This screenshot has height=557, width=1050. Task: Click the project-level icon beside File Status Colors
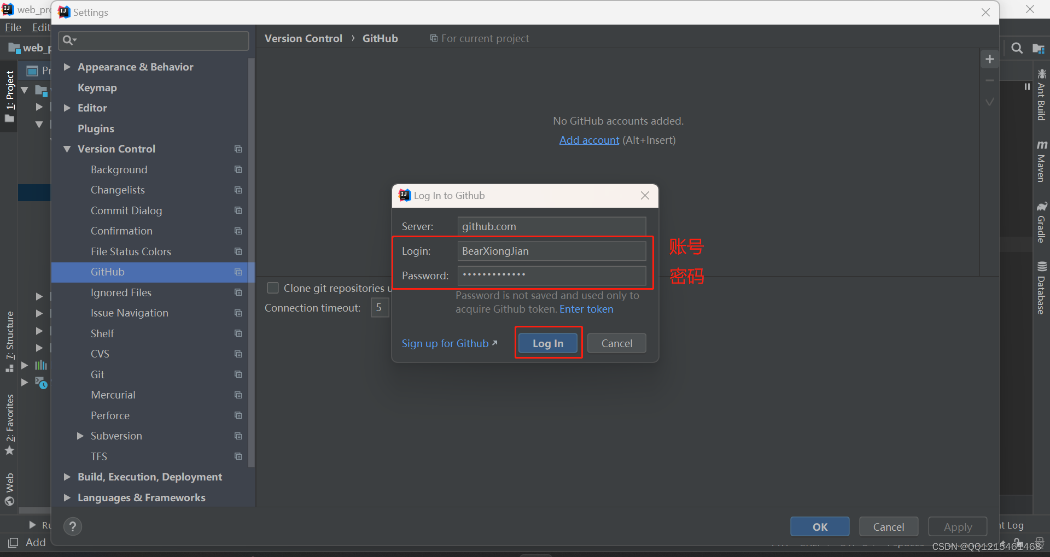[x=238, y=251]
